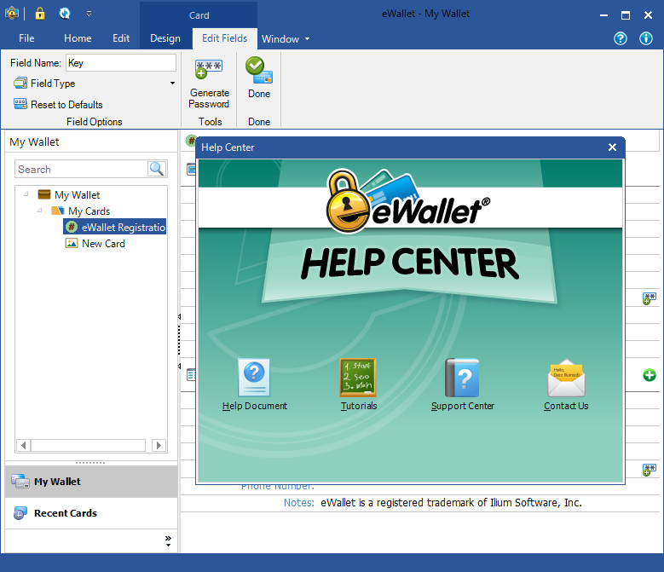Click the Card contextual tab label
Image resolution: width=664 pixels, height=572 pixels.
[199, 15]
